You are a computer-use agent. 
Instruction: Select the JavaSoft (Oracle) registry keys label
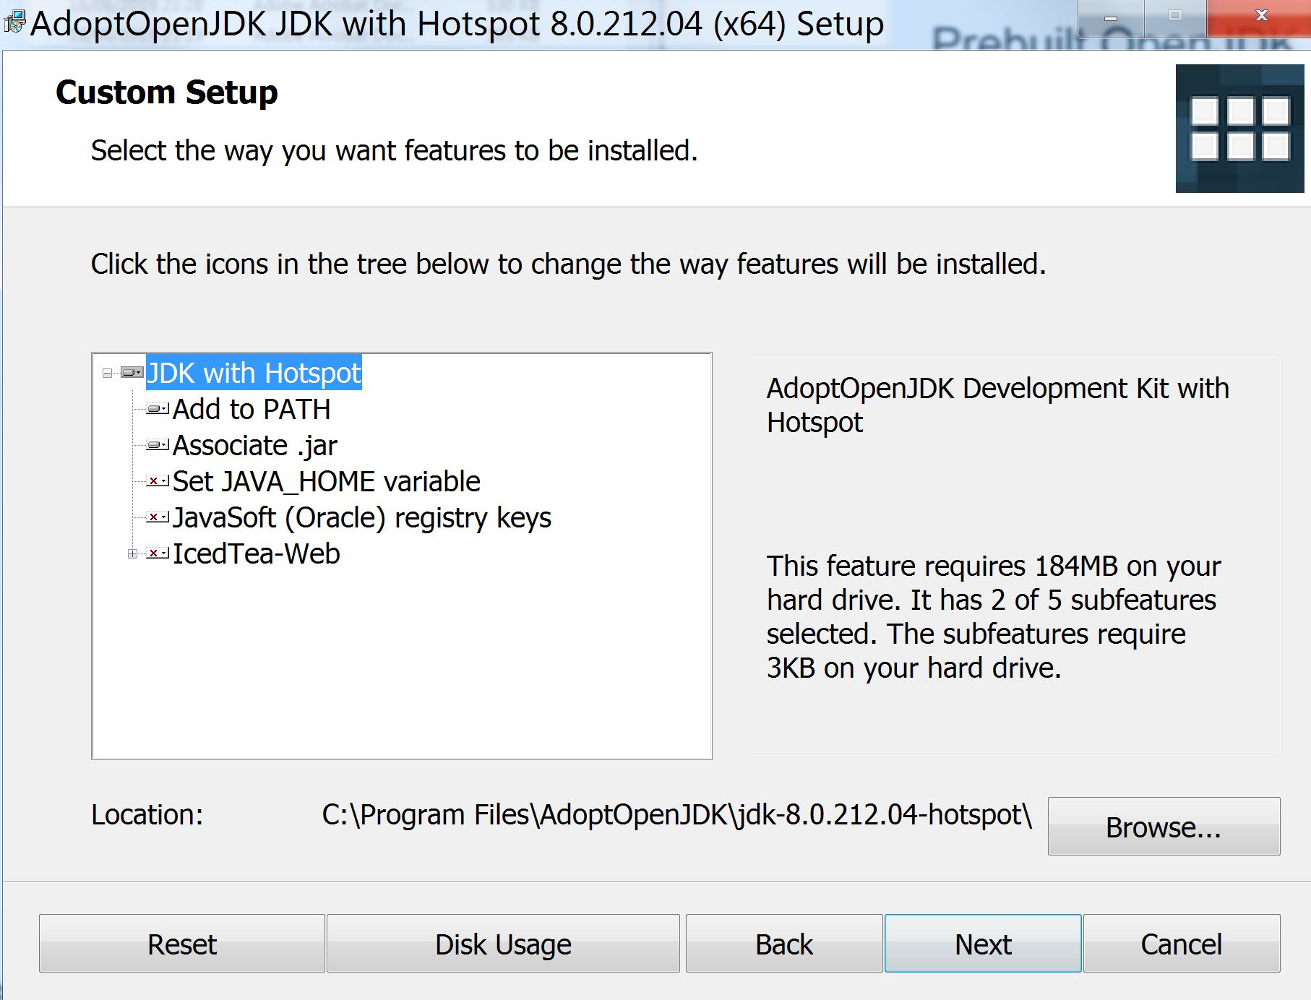[x=362, y=518]
